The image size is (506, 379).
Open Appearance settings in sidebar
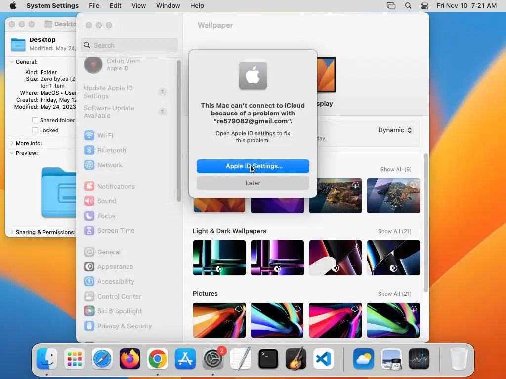[109, 267]
